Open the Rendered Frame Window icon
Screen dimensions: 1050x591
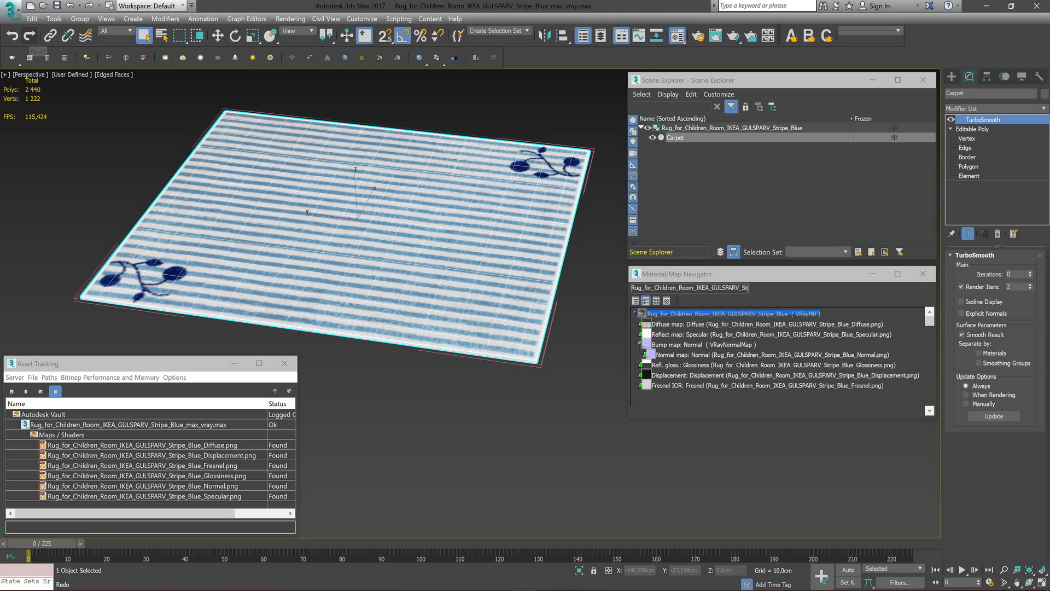click(715, 36)
